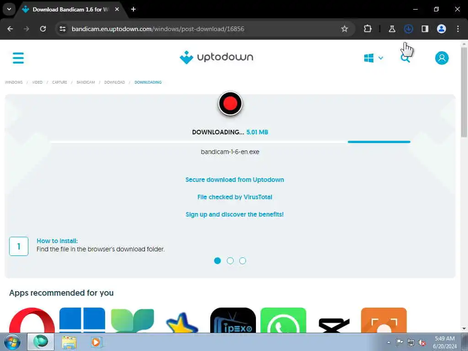Screen dimensions: 468x351
Task: Open the Uptodown hamburger menu
Action: click(18, 58)
